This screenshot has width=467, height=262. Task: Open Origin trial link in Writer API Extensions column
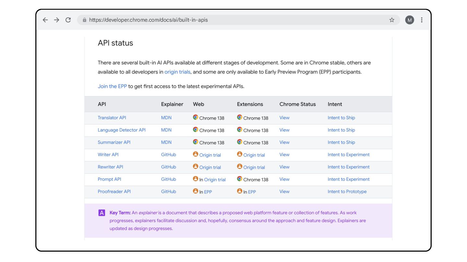click(254, 155)
